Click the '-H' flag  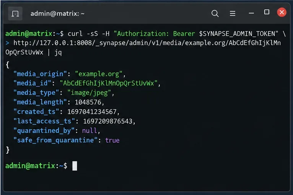coord(106,34)
